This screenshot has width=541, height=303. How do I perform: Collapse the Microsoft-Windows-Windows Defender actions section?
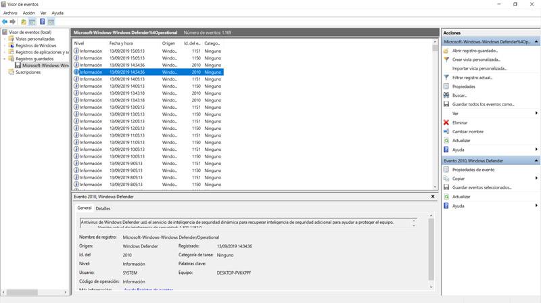(536, 42)
